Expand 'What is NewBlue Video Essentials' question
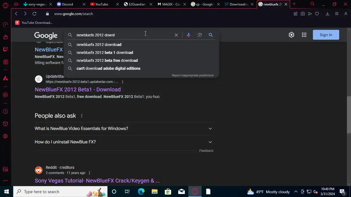 (124, 129)
